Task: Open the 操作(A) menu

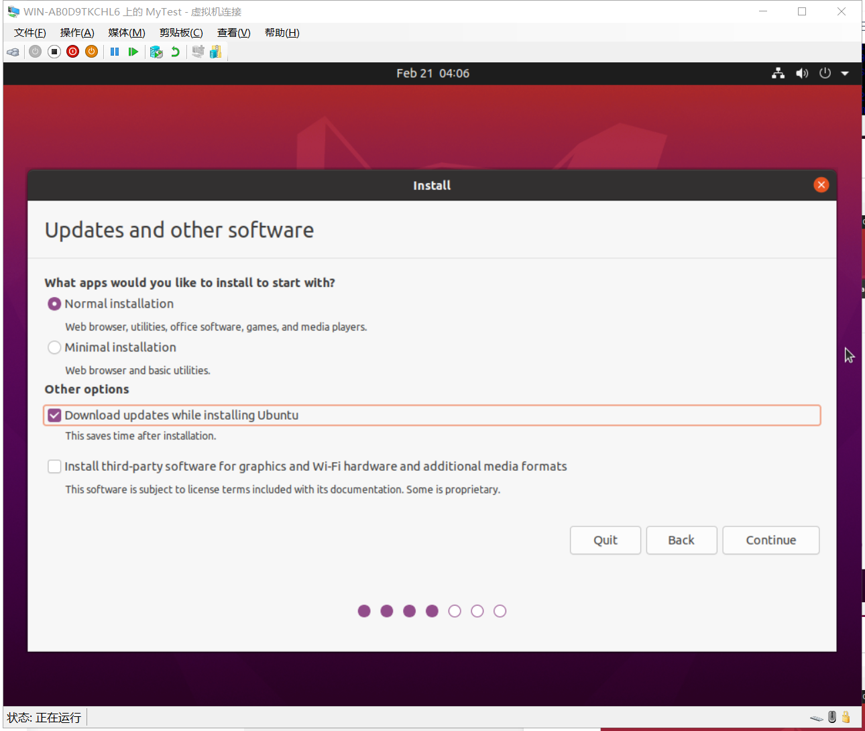Action: [77, 33]
